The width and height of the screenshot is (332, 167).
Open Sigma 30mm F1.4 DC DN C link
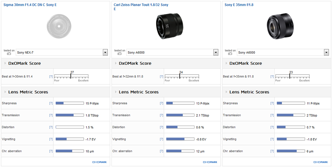pos(30,5)
